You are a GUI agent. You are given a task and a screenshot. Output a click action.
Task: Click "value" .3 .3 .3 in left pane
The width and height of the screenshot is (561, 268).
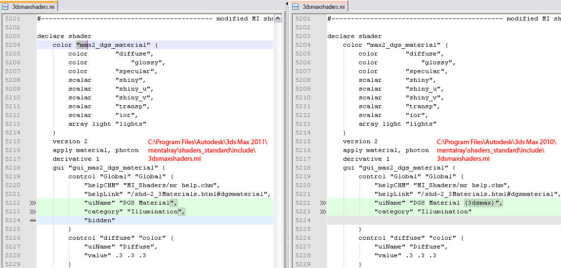pyautogui.click(x=115, y=255)
